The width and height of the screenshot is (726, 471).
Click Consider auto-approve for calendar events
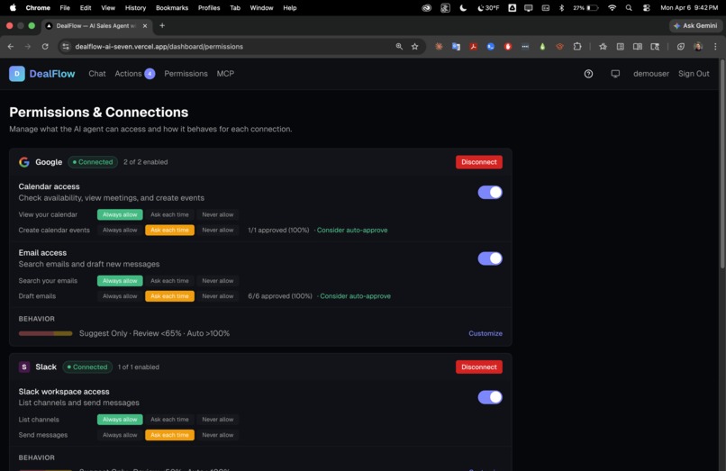352,231
